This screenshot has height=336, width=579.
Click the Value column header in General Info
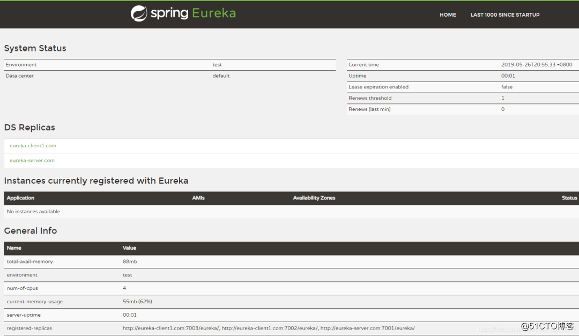(x=129, y=248)
